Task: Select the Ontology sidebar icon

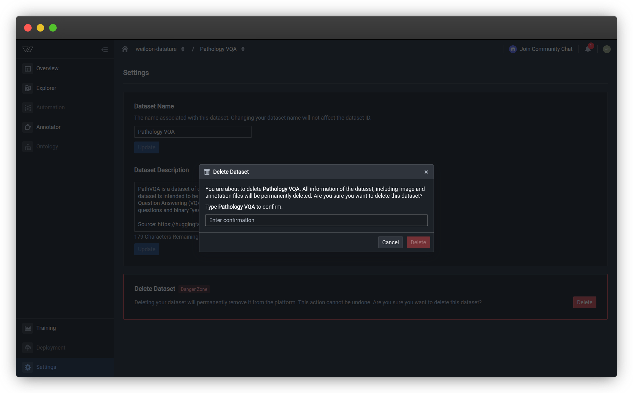Action: [x=28, y=147]
